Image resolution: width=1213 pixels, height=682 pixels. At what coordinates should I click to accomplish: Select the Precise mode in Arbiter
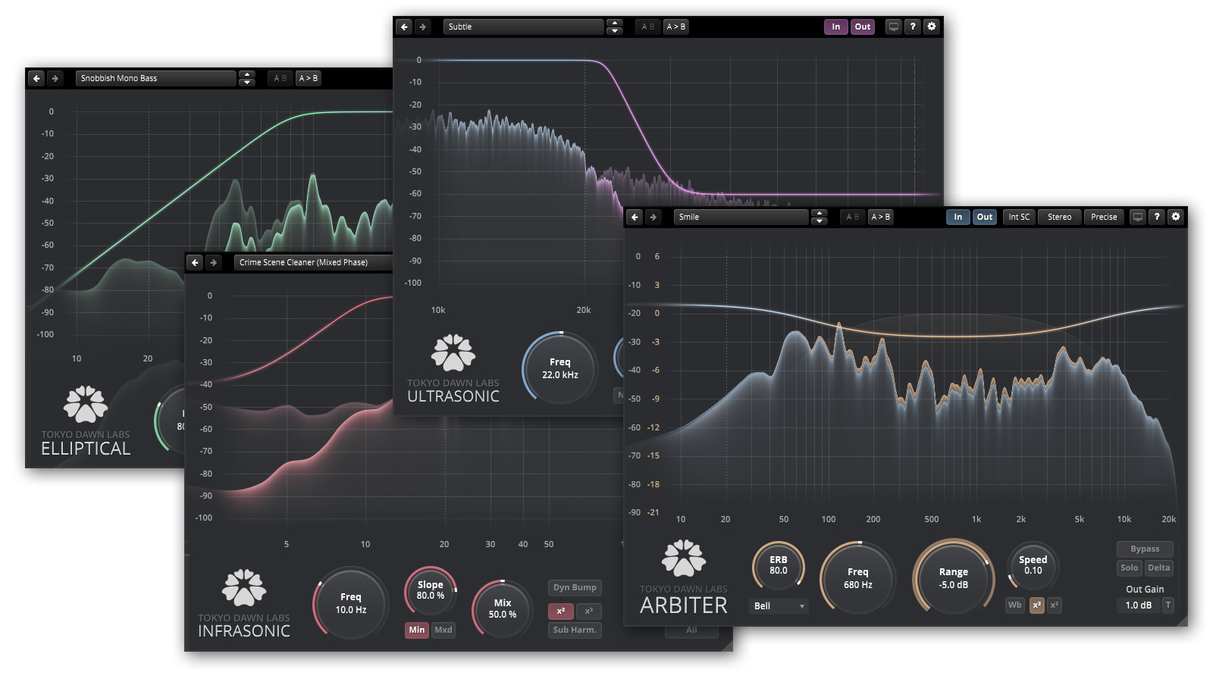1104,217
